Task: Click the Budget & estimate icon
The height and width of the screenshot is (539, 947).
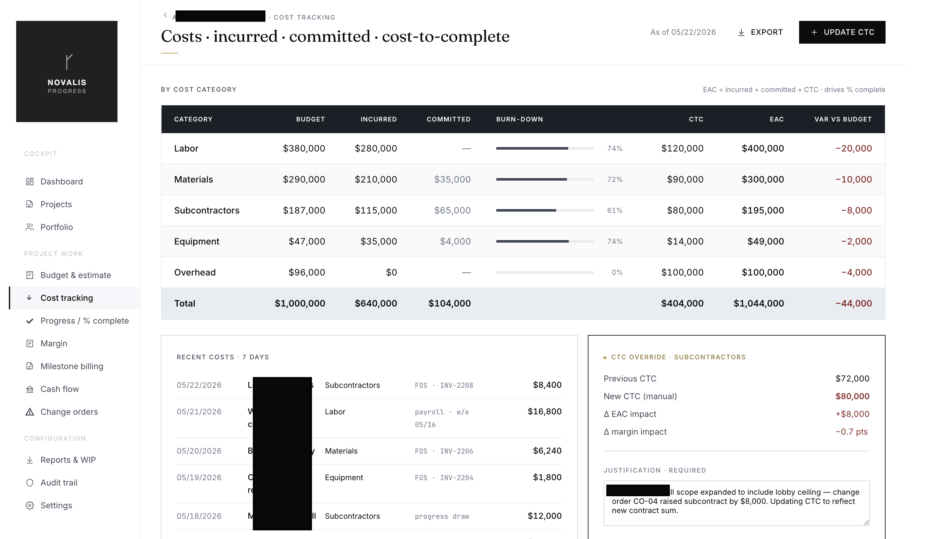Action: coord(30,275)
